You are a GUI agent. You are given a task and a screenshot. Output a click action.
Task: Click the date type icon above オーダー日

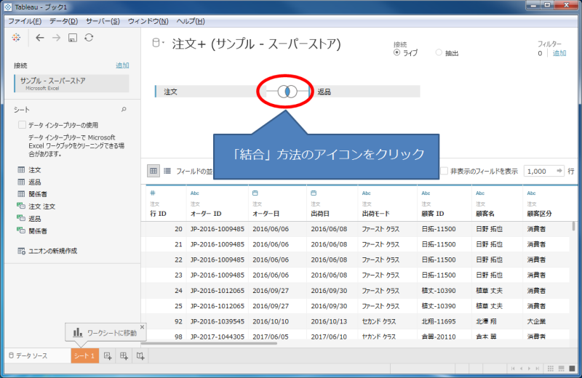pyautogui.click(x=255, y=193)
